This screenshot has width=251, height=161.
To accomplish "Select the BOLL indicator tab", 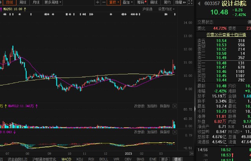I will tap(104, 159).
